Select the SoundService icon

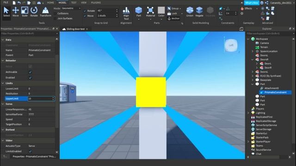click(253, 150)
